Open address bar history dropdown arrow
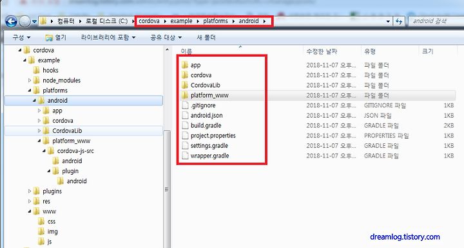The width and height of the screenshot is (464, 248). pos(388,22)
